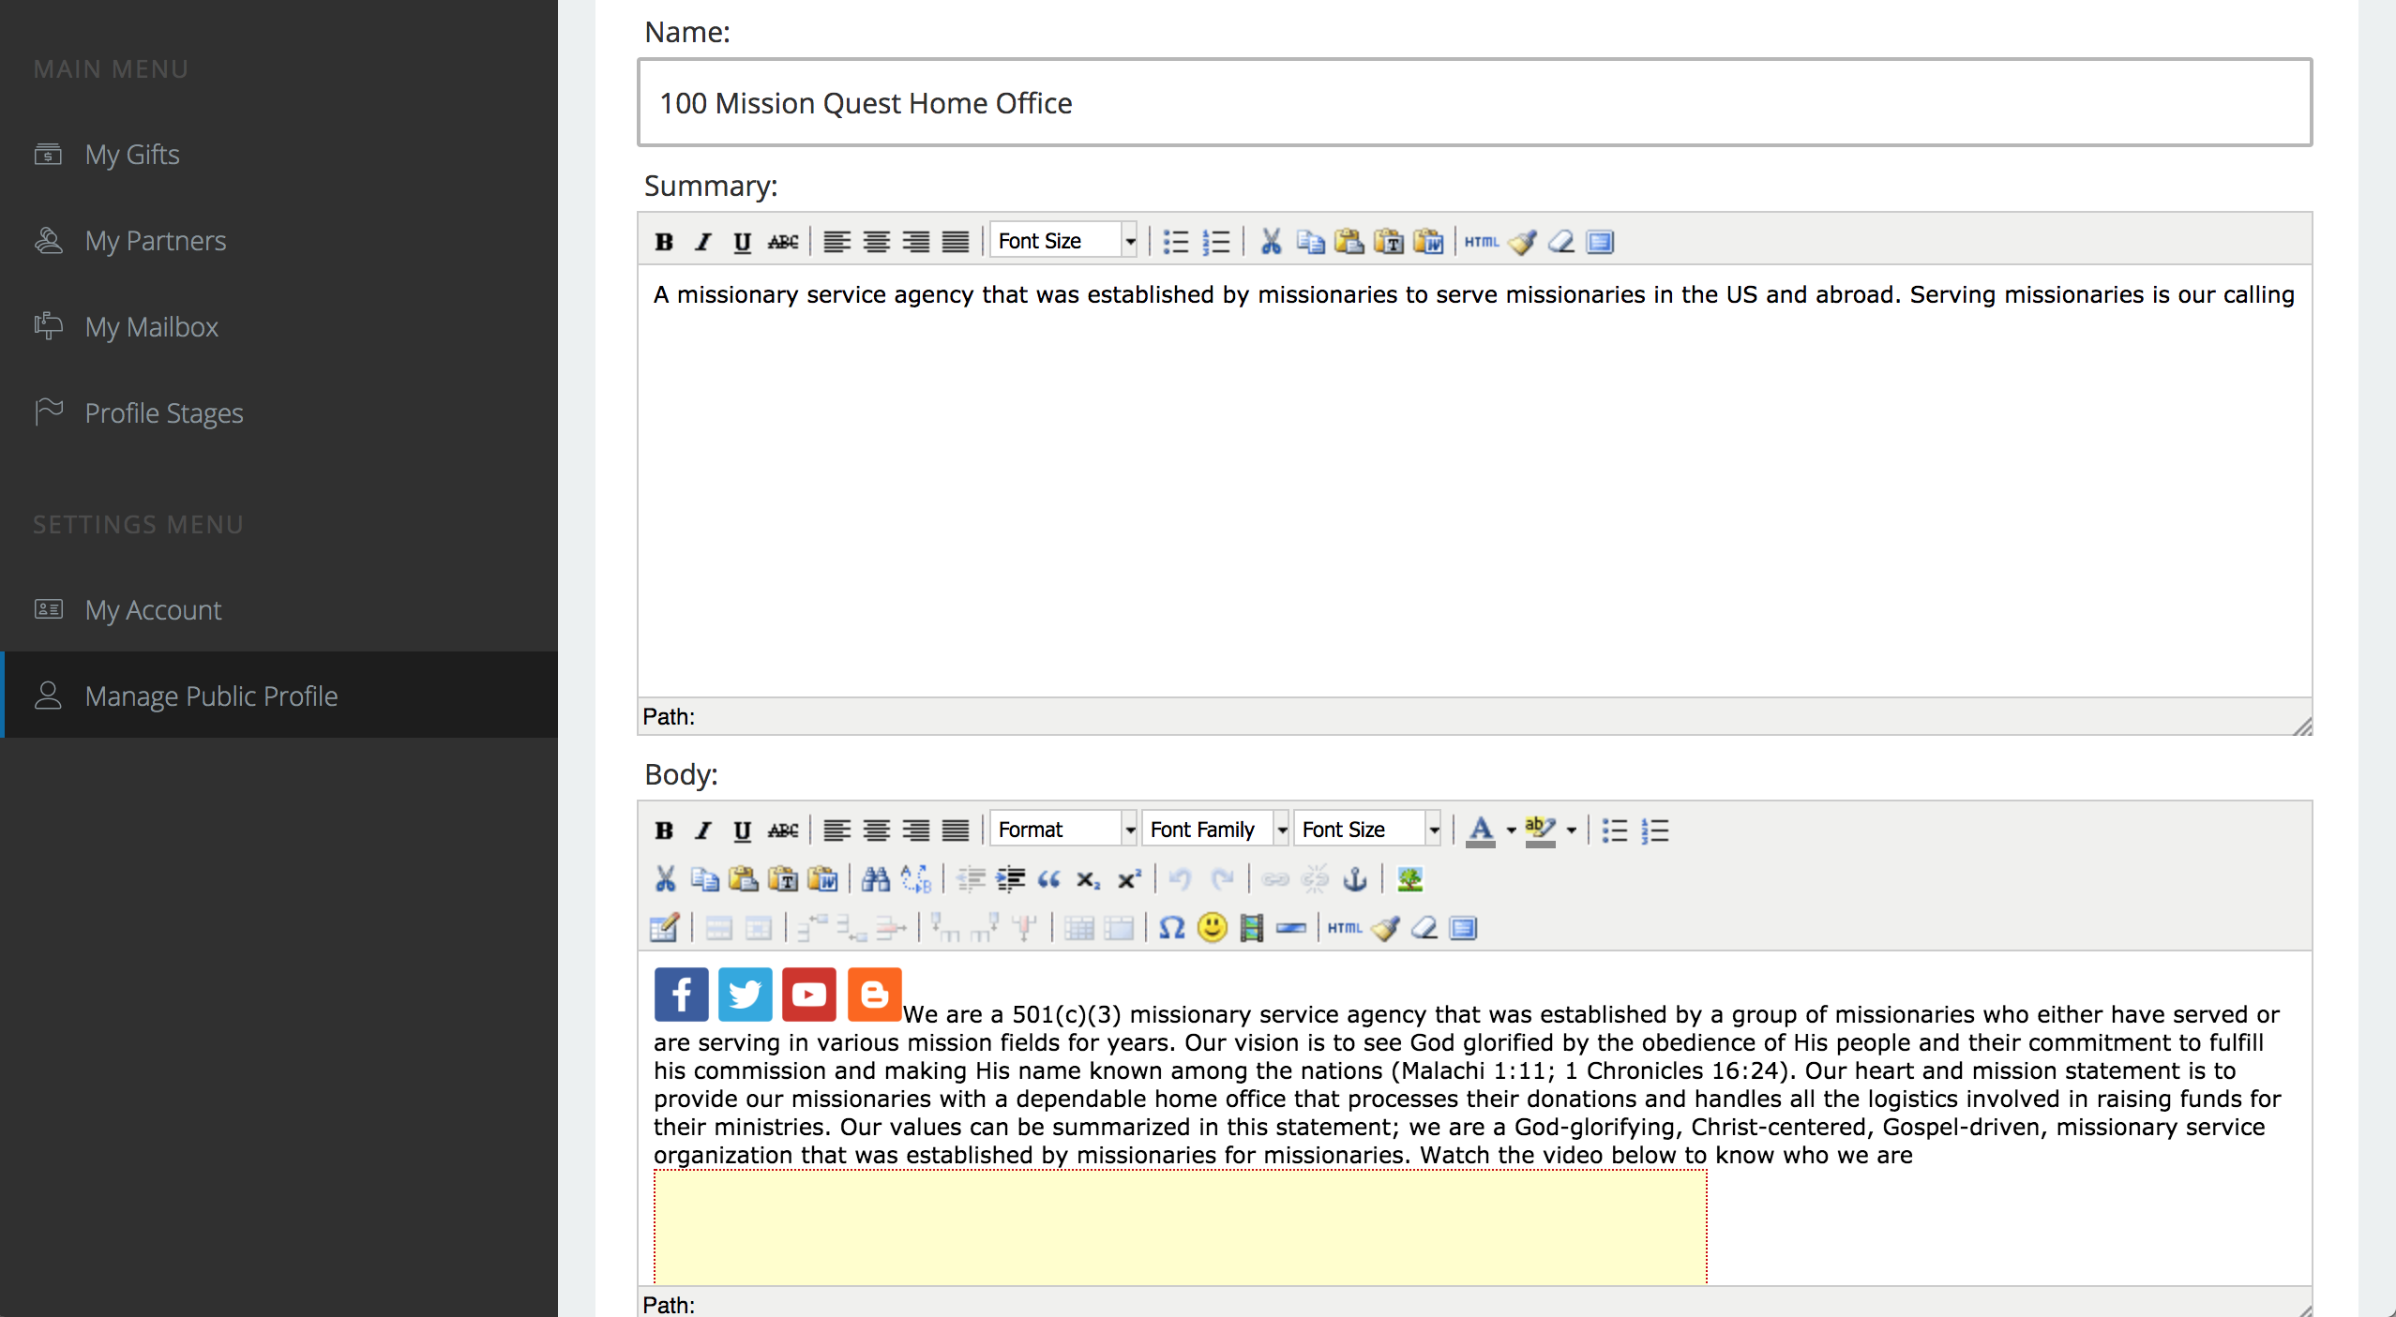Viewport: 2396px width, 1317px height.
Task: Open text color picker arrow
Action: [1511, 830]
